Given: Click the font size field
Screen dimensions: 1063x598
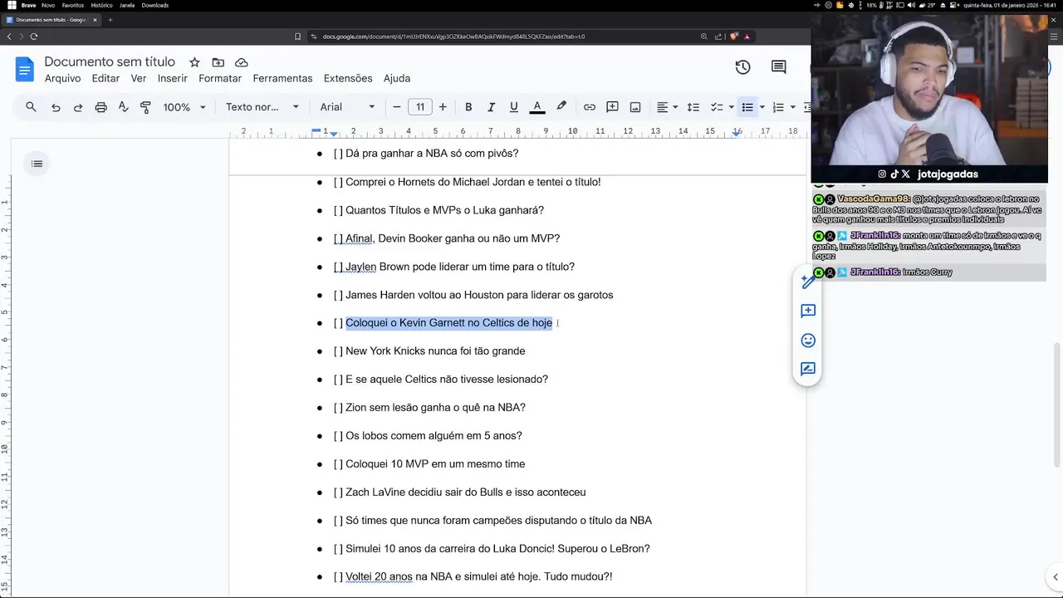Looking at the screenshot, I should (x=420, y=107).
